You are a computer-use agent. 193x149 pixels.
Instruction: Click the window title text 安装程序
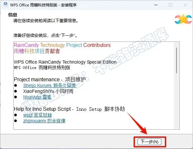[69, 5]
